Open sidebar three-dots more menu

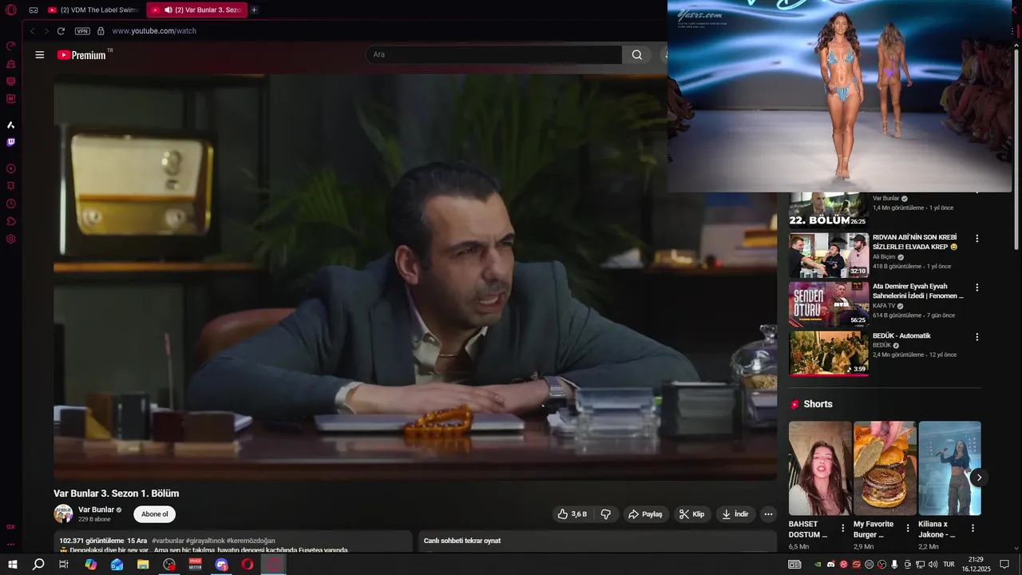point(11,545)
